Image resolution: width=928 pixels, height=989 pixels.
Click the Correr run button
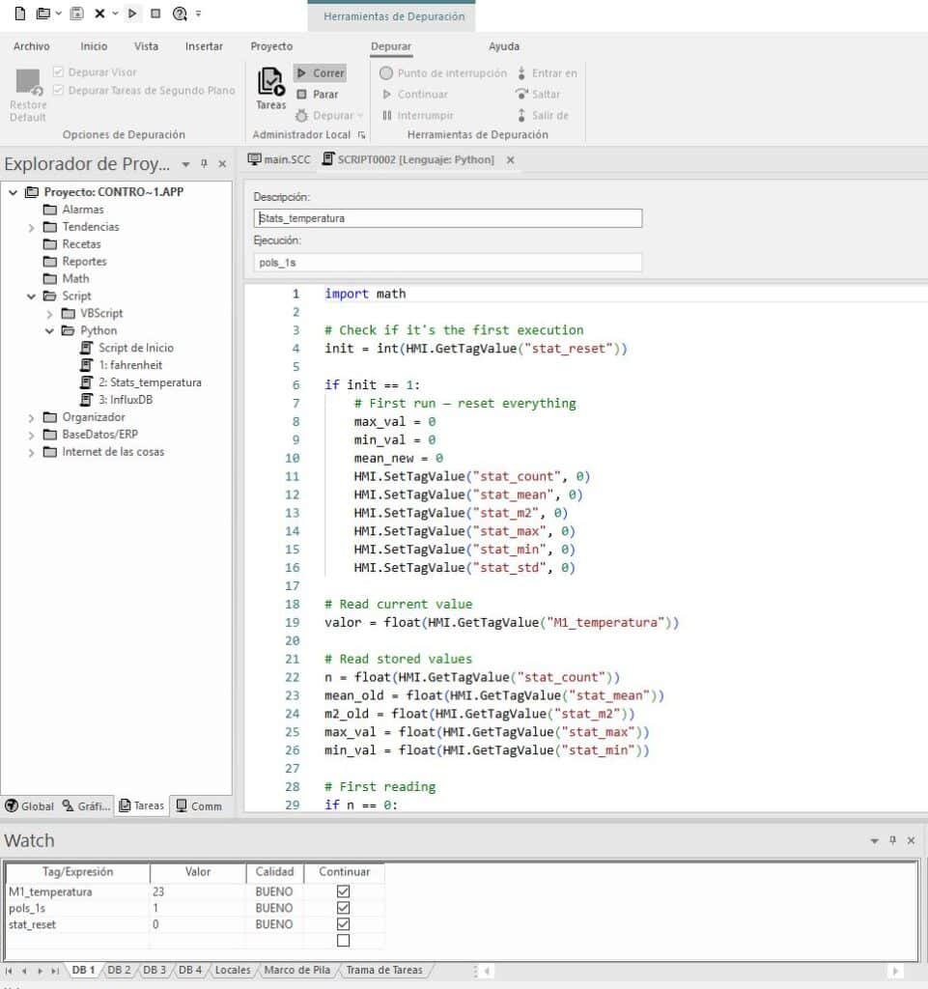[x=321, y=73]
